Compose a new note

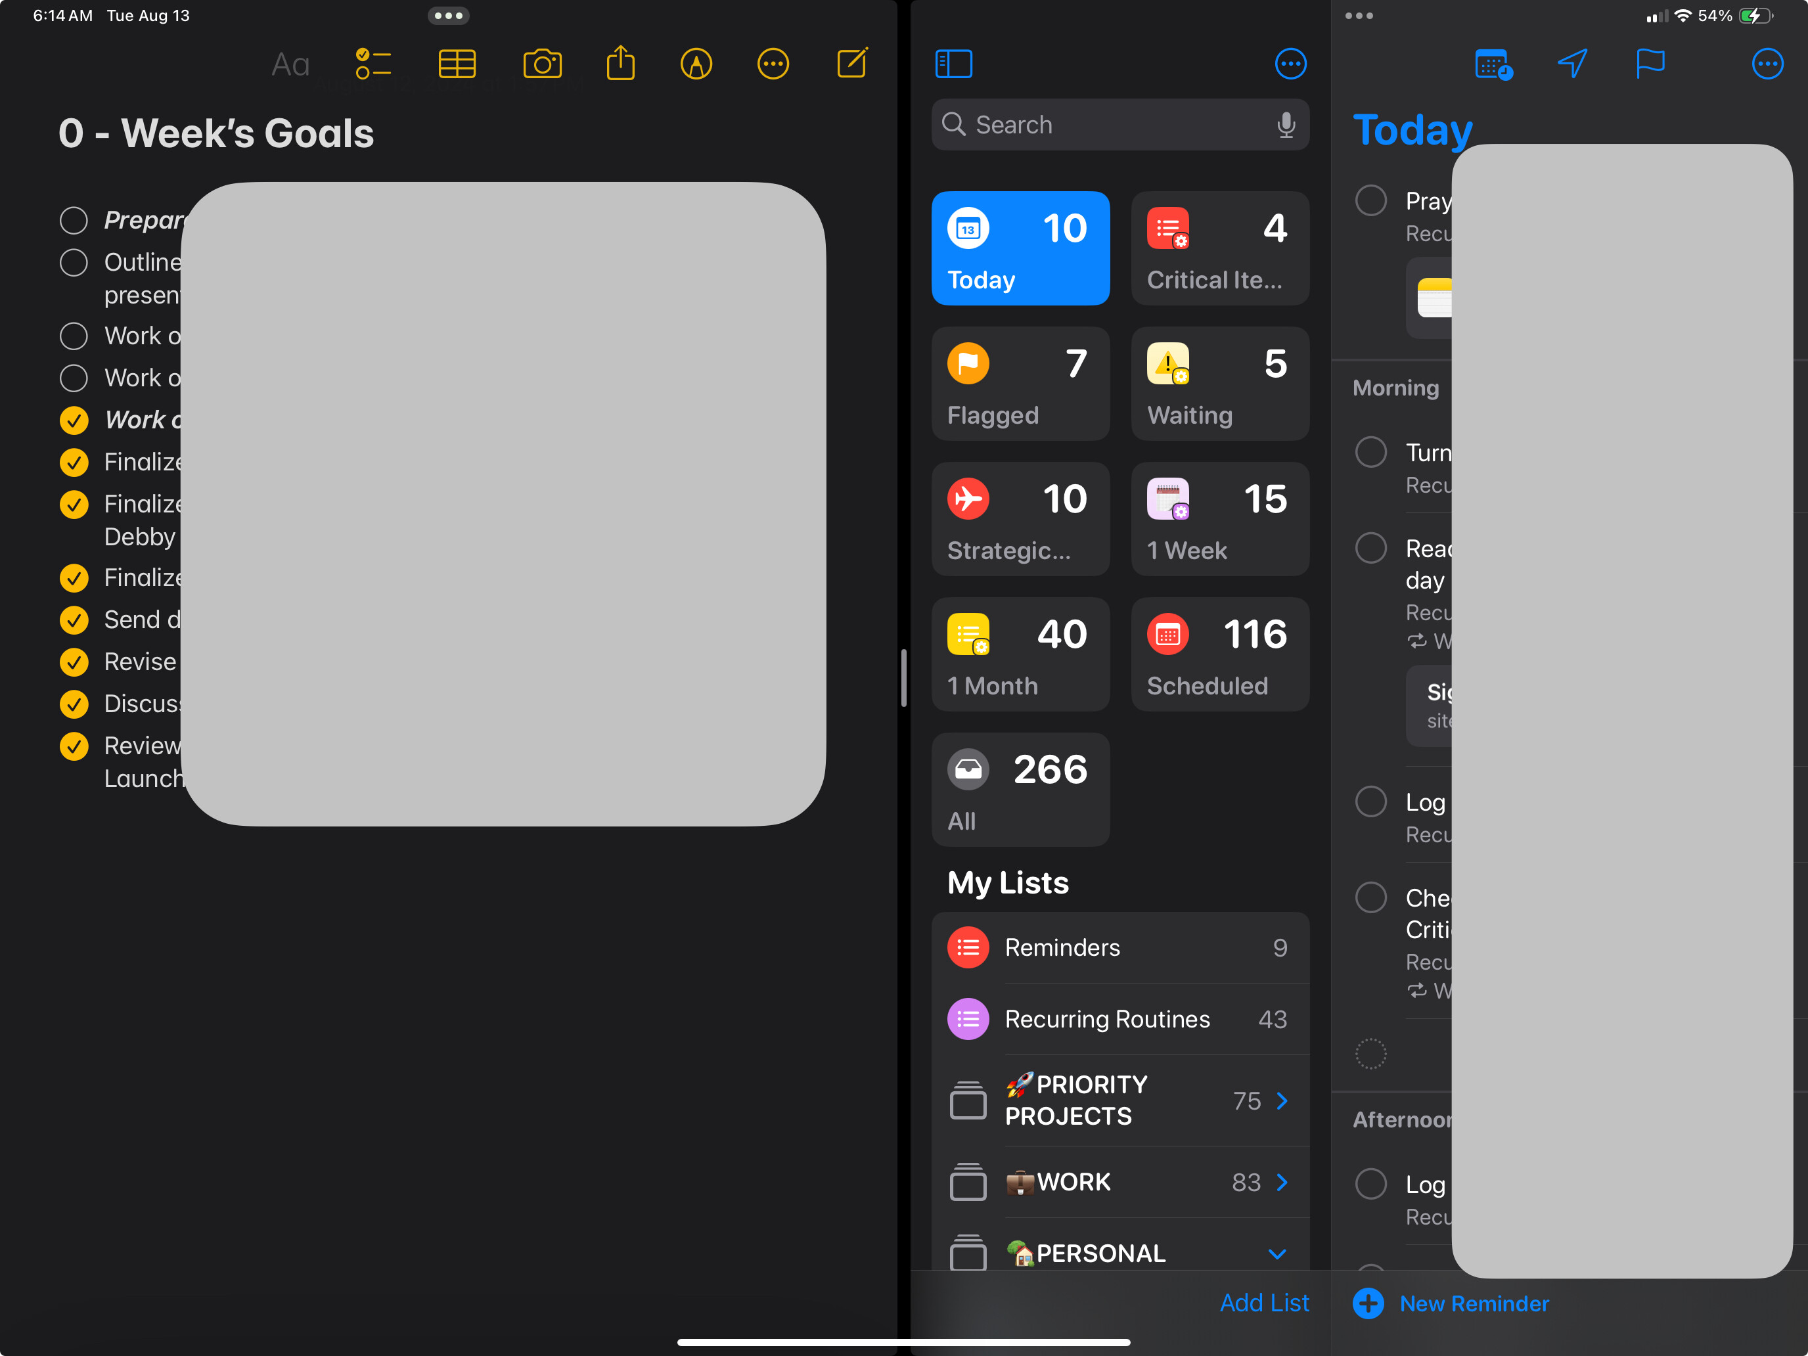pyautogui.click(x=851, y=64)
